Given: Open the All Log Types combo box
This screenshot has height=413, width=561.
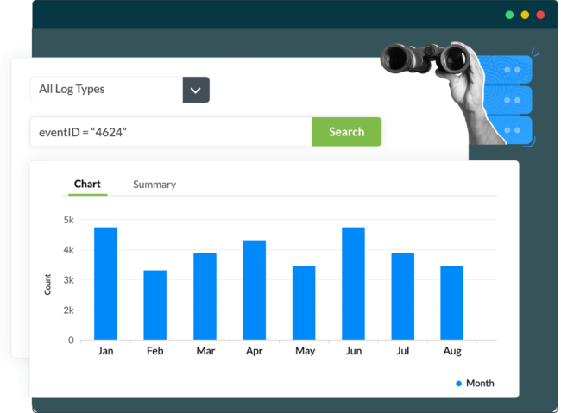Looking at the screenshot, I should tap(120, 90).
